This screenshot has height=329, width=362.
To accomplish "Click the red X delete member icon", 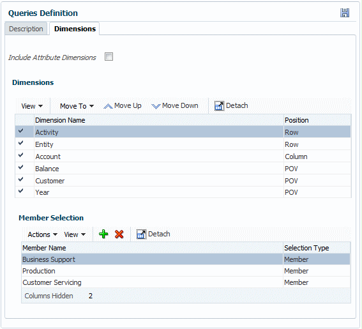I will pyautogui.click(x=119, y=234).
